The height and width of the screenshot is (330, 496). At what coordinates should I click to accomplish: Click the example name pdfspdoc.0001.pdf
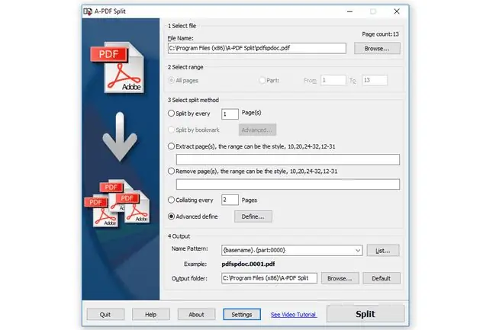248,264
